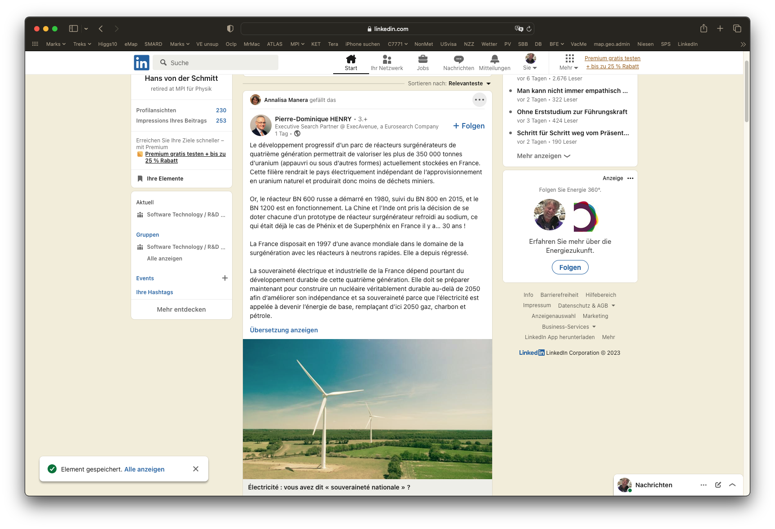Expand news list with Mehr anzeigen
This screenshot has width=775, height=529.
(x=543, y=156)
